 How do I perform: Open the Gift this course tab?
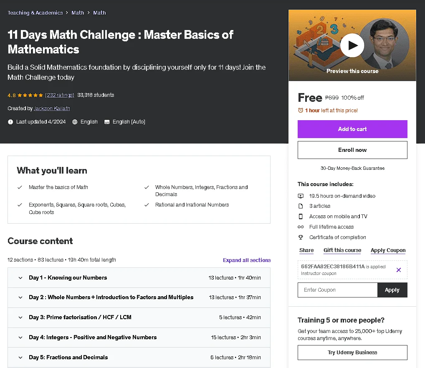click(342, 250)
